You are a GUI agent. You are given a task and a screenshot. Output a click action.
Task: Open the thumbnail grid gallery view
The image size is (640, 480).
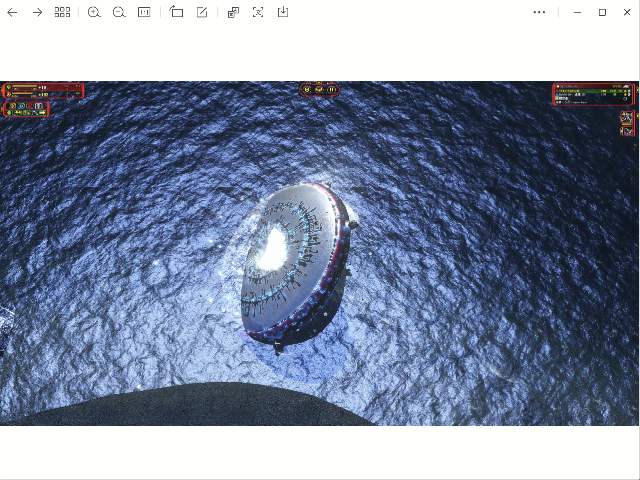(x=62, y=12)
